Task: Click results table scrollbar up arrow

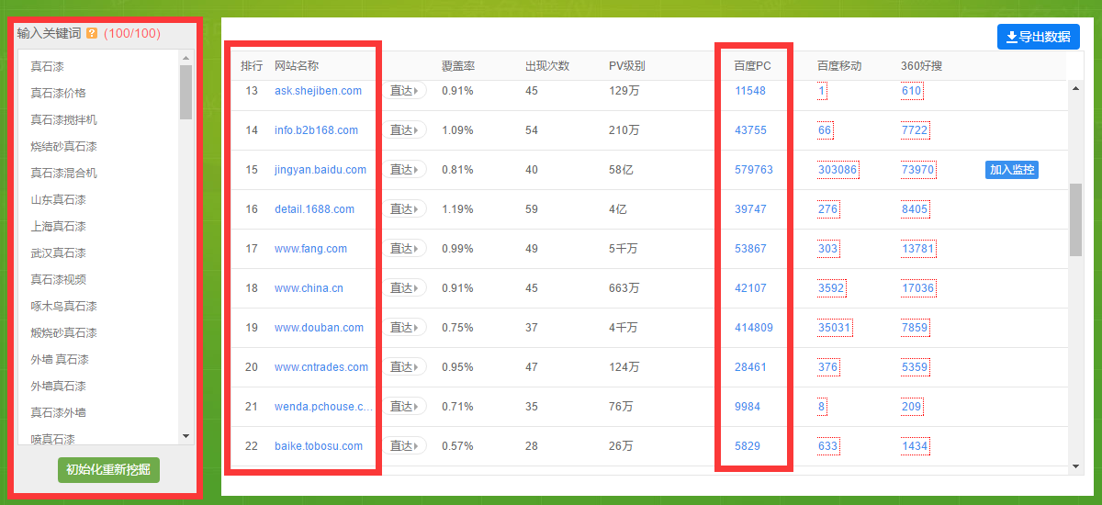Action: [1076, 87]
